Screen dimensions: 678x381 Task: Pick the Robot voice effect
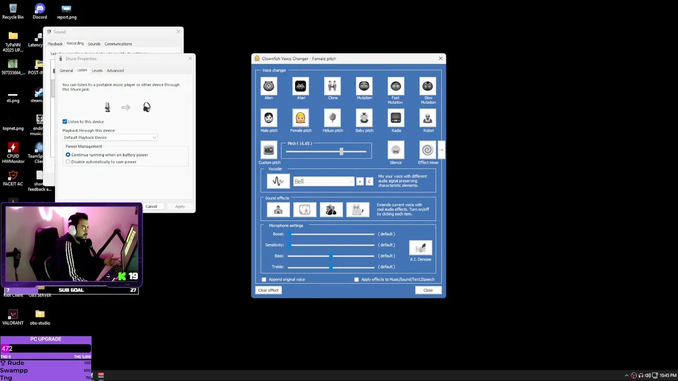coord(427,118)
